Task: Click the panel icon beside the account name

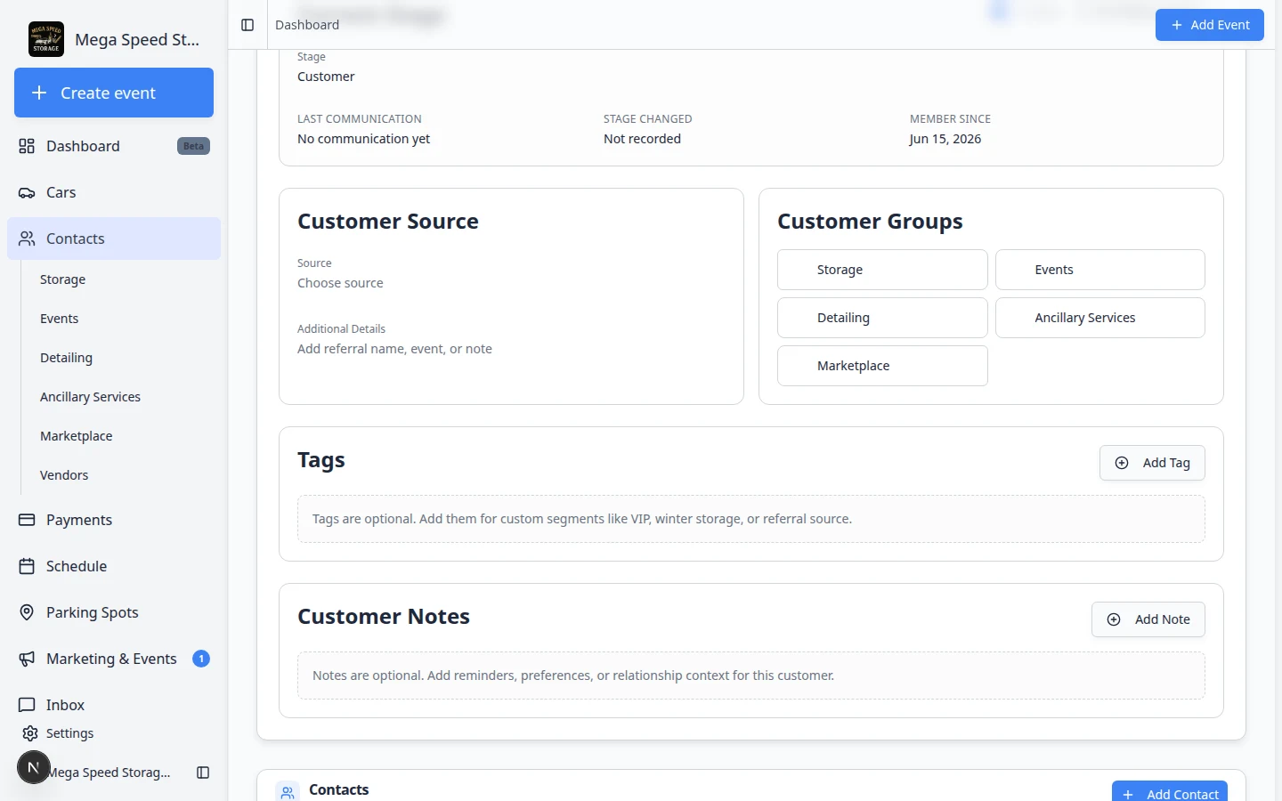Action: click(x=203, y=773)
